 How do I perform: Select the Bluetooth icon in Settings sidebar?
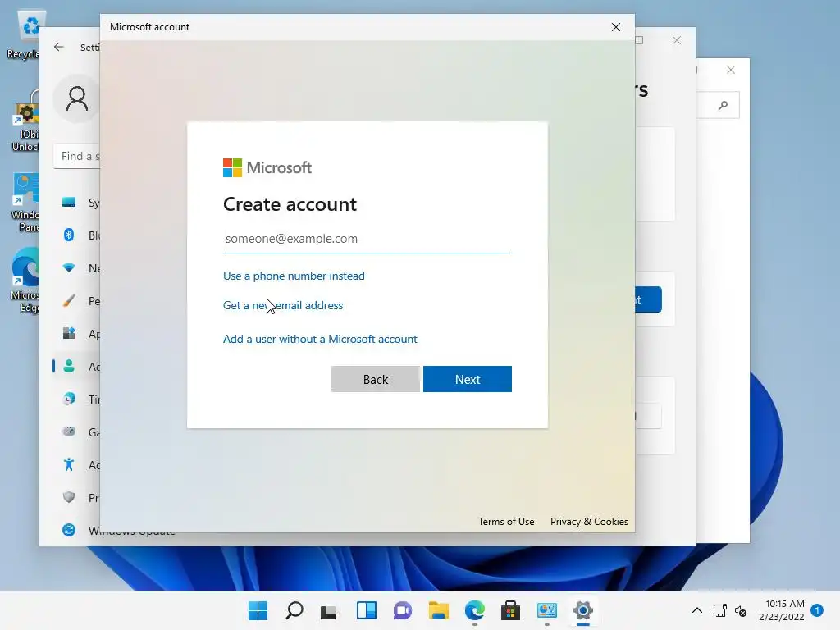point(69,235)
